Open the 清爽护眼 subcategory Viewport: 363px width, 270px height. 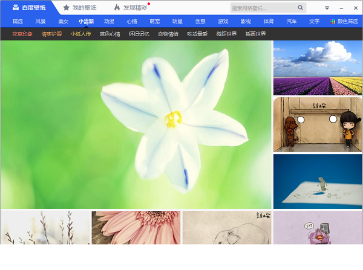point(51,34)
